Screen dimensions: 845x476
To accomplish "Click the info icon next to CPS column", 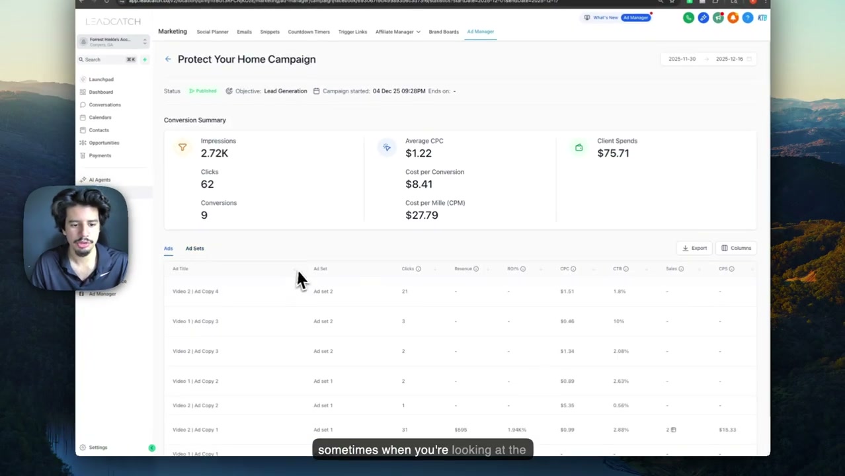I will [731, 269].
